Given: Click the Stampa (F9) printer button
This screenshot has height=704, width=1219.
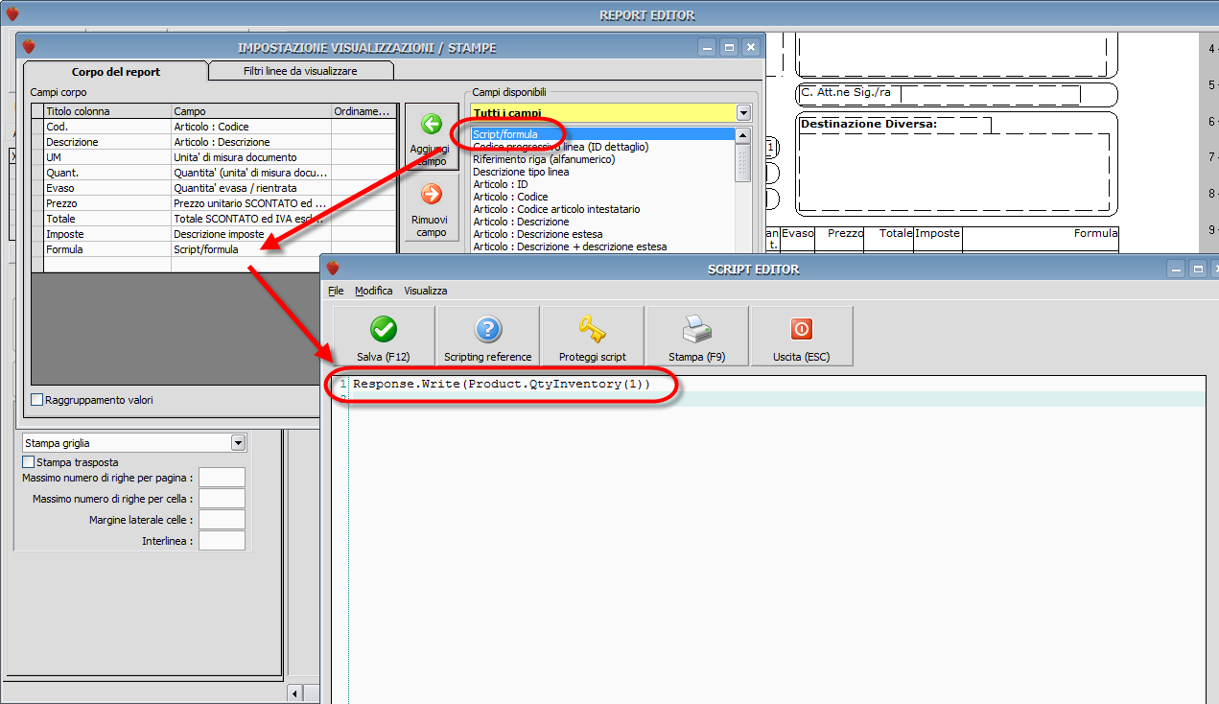Looking at the screenshot, I should (697, 336).
